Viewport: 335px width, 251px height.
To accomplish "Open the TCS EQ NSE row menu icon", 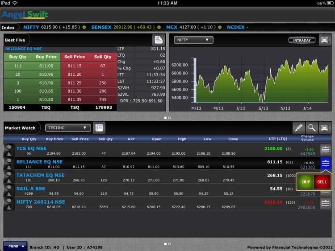I will 326,150.
